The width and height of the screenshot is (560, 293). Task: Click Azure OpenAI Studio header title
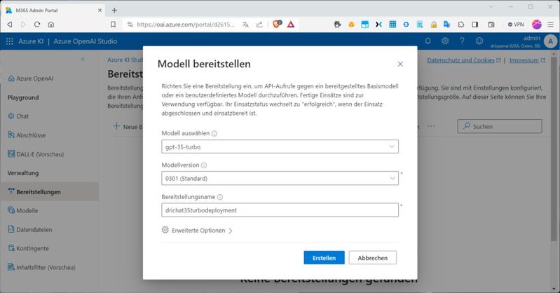[x=86, y=41]
